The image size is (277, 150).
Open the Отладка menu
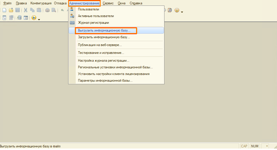(60, 3)
